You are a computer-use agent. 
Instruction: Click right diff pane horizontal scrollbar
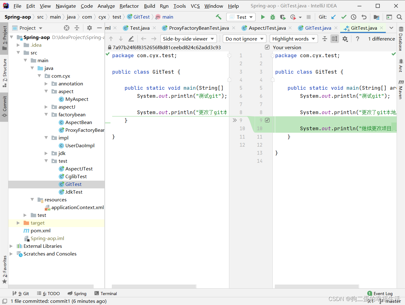click(317, 286)
